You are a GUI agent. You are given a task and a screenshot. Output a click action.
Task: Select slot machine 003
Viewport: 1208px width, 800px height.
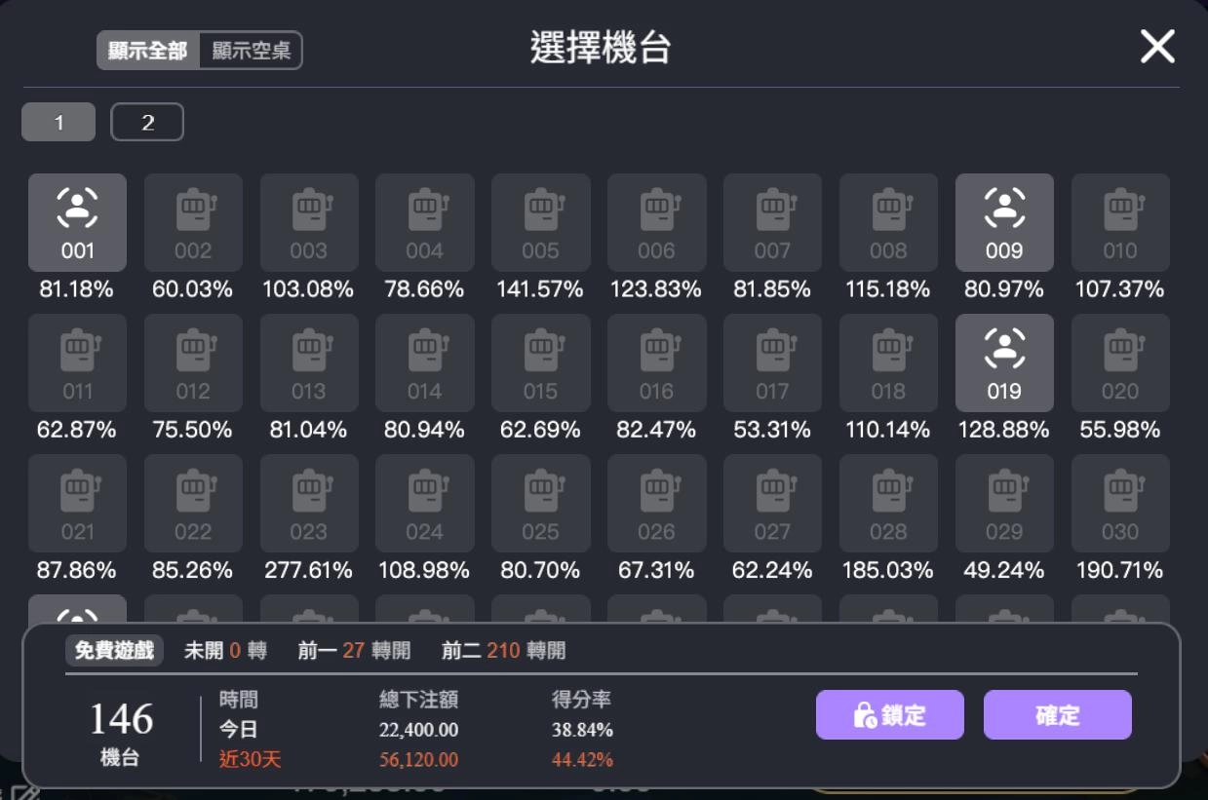pyautogui.click(x=309, y=222)
